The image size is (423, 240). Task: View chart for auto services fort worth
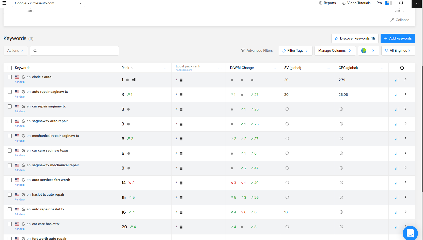coord(397,183)
